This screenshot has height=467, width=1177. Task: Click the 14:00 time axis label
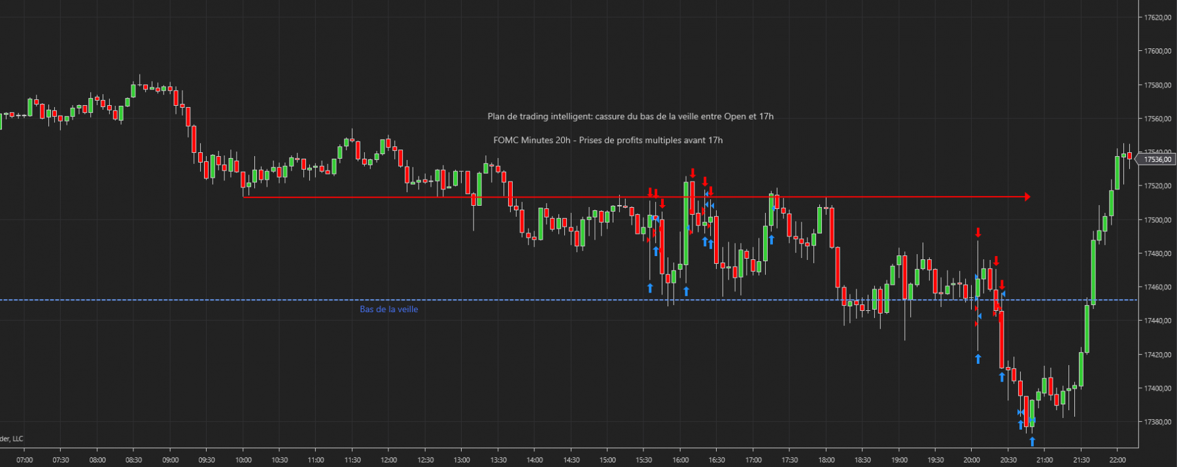click(x=534, y=460)
